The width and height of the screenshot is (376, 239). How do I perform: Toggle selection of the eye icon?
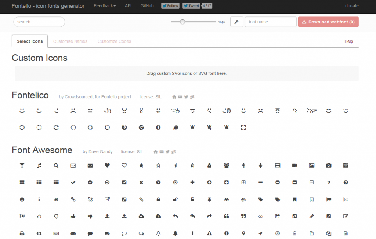226,199
